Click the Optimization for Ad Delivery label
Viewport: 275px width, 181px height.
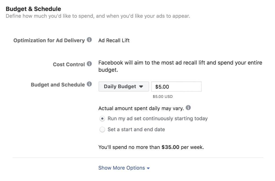point(49,40)
